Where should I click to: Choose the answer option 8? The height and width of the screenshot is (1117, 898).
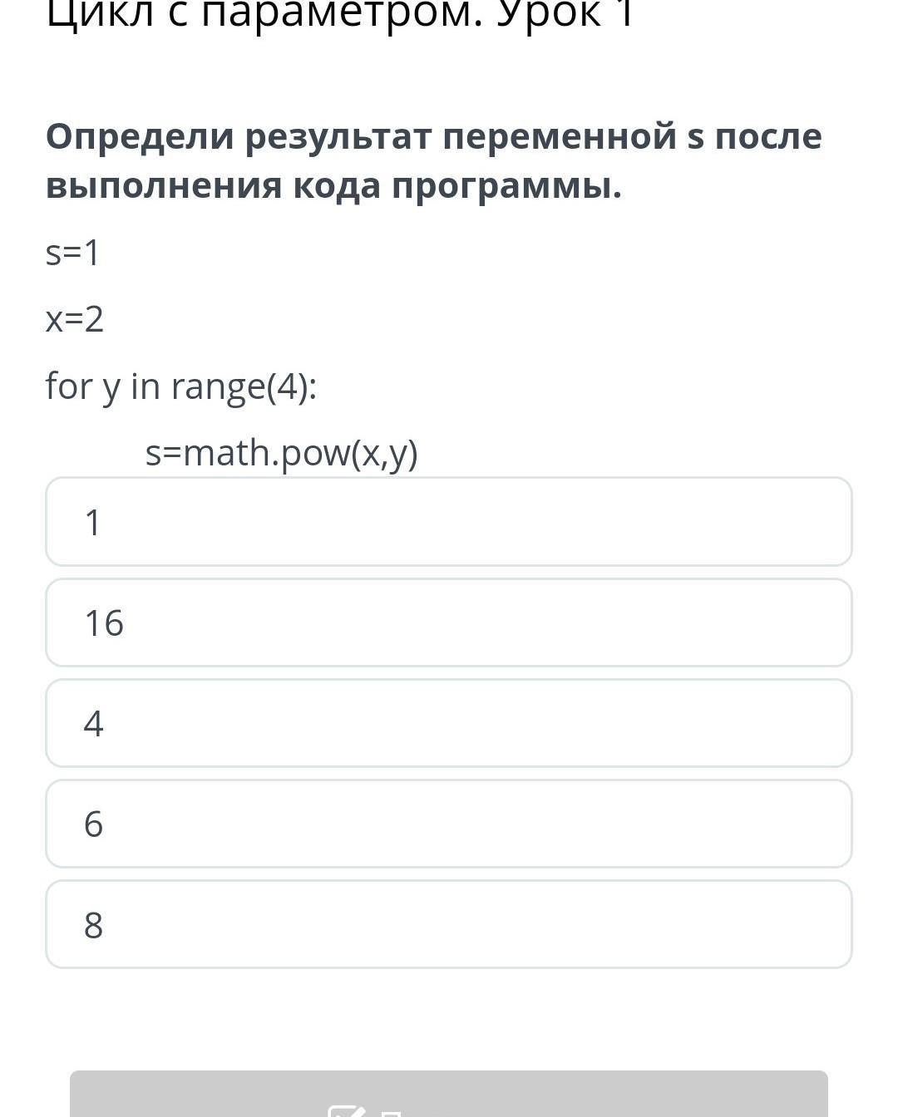point(449,924)
